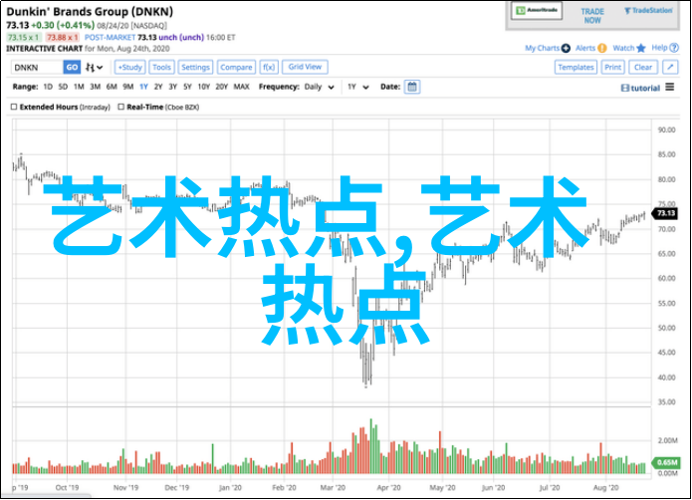Image resolution: width=692 pixels, height=500 pixels.
Task: Select the 1Y range
Action: (x=143, y=87)
